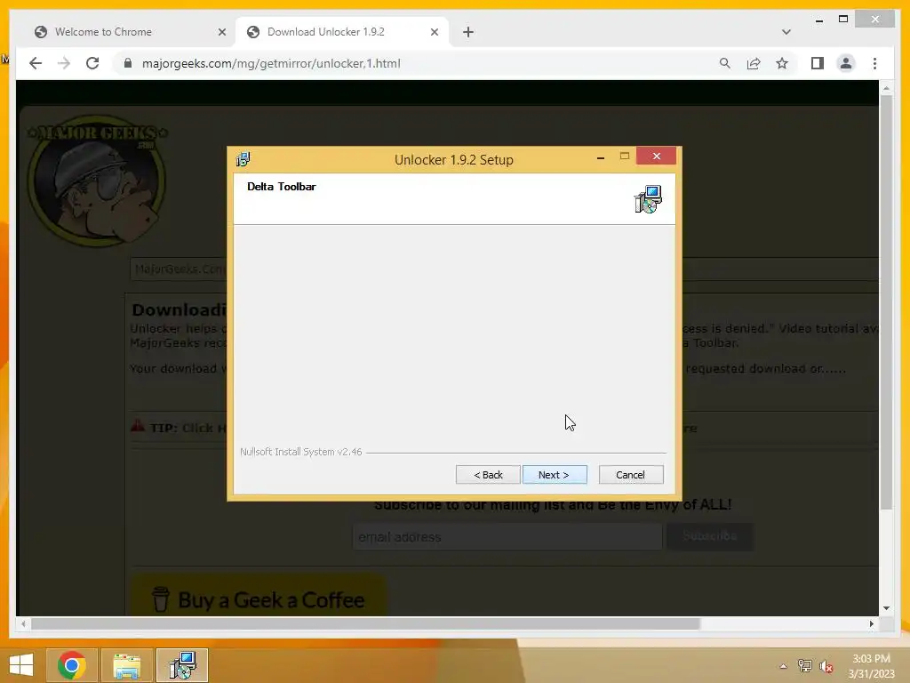Open File Explorer from the taskbar
This screenshot has height=683, width=910.
[x=126, y=665]
